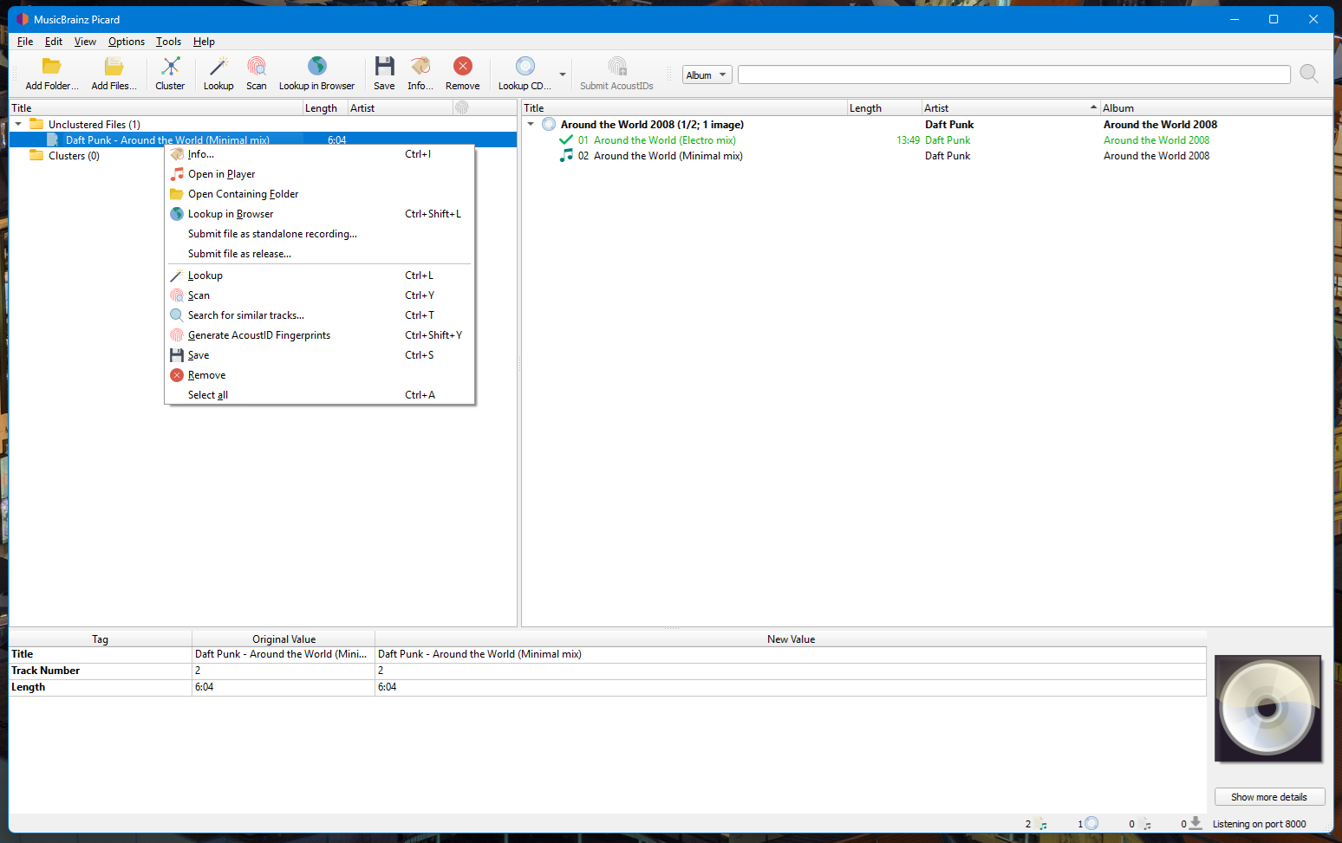Click the Lookup CD disc icon

point(524,68)
